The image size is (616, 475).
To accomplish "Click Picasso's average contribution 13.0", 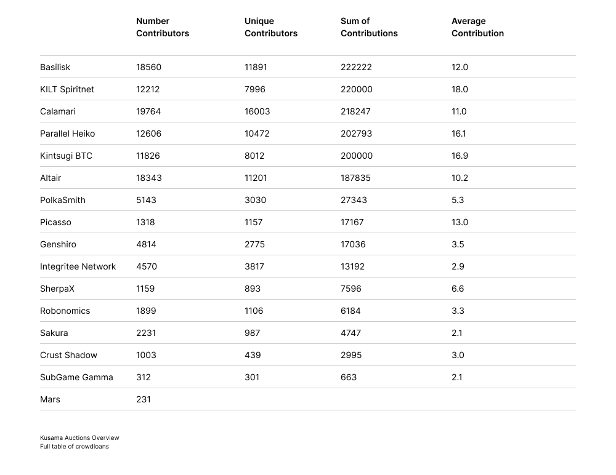I will (460, 222).
